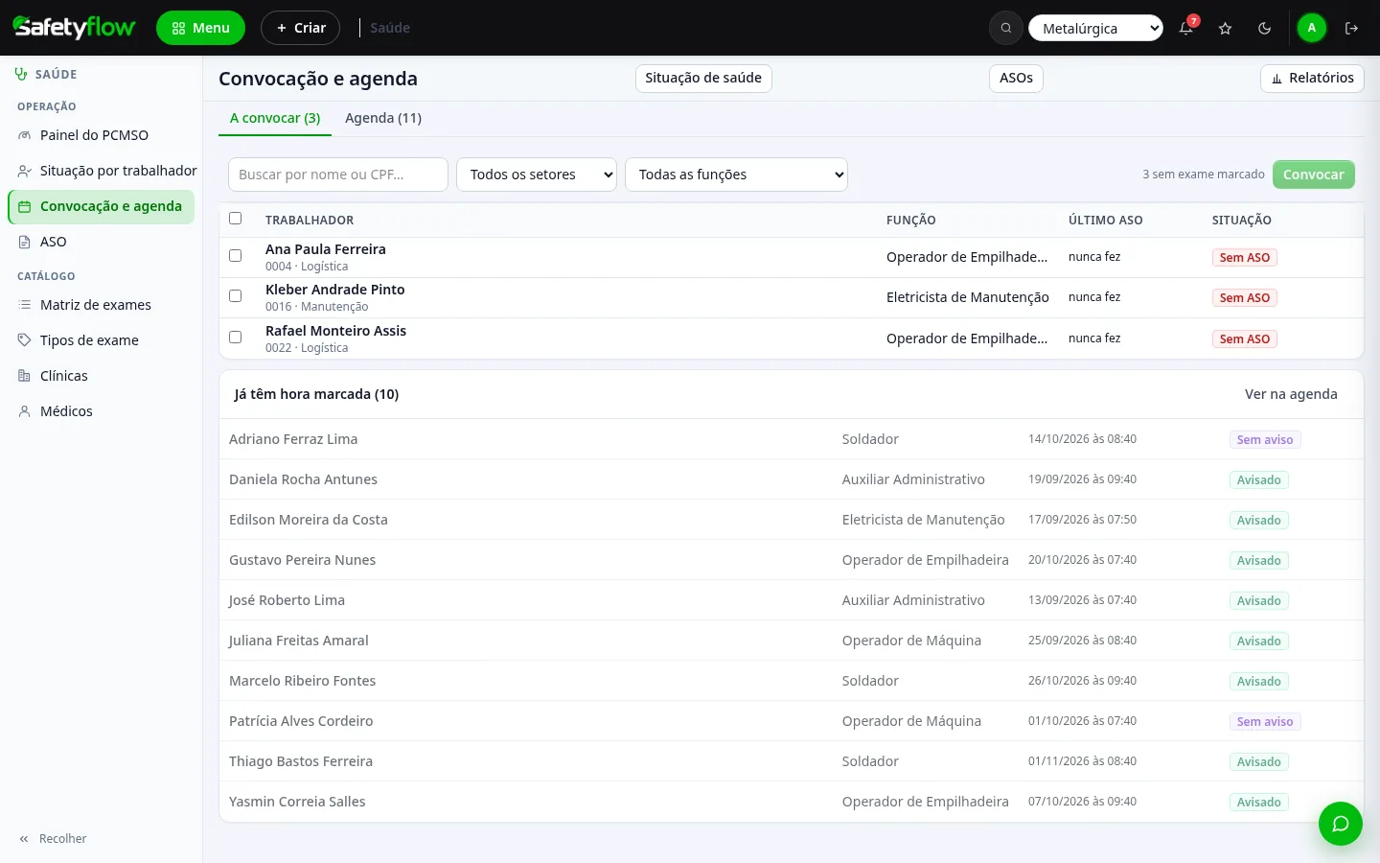Check Ana Paula Ferreira's checkbox
Viewport: 1380px width, 863px height.
click(x=236, y=256)
